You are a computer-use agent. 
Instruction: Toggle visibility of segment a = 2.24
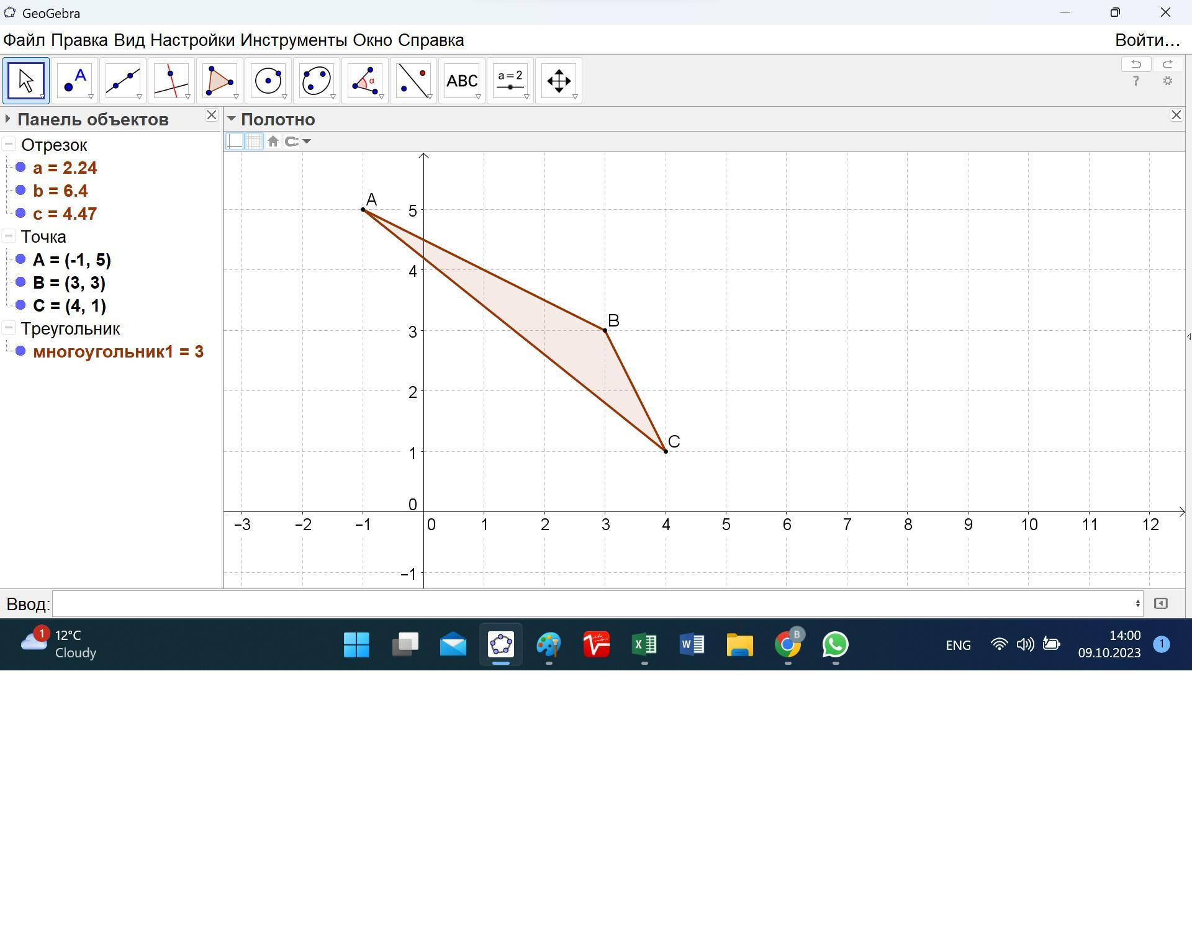(x=20, y=168)
